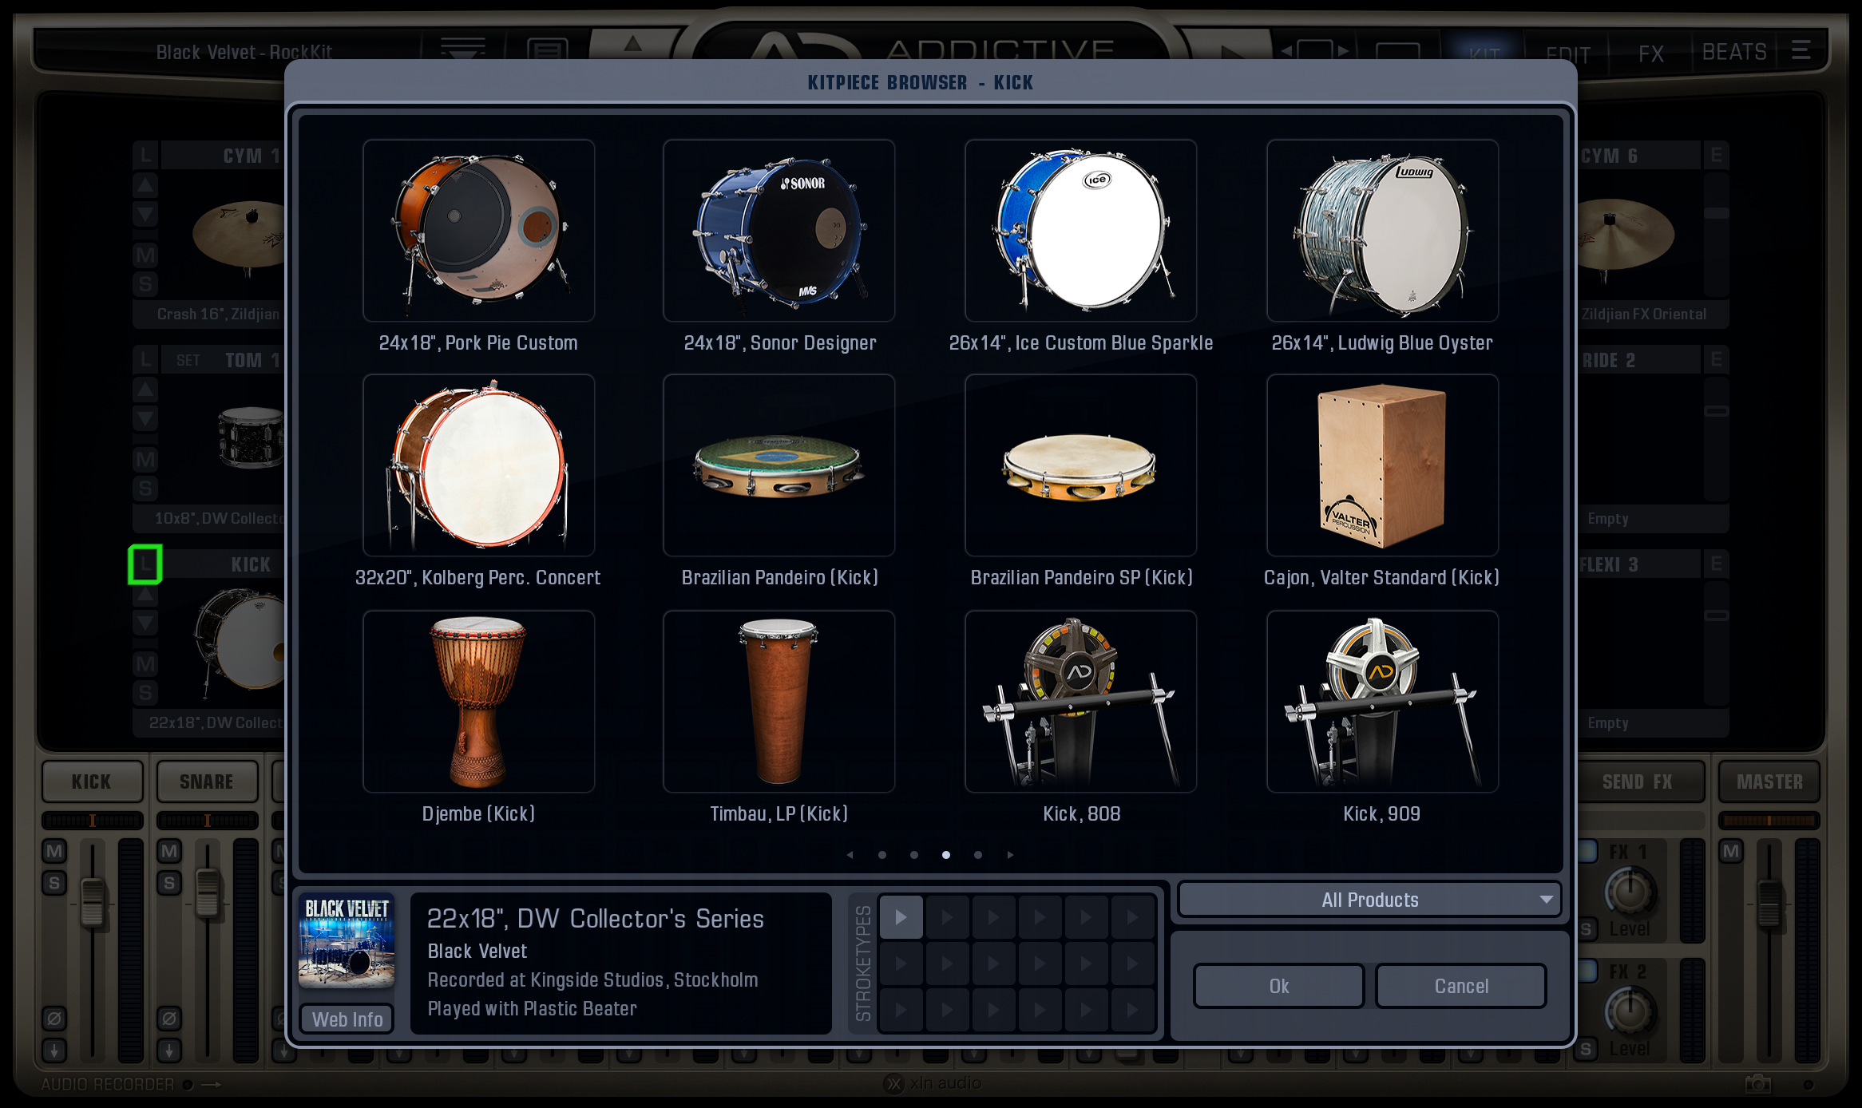Mute the KICK kitpiece slot

coord(145,663)
